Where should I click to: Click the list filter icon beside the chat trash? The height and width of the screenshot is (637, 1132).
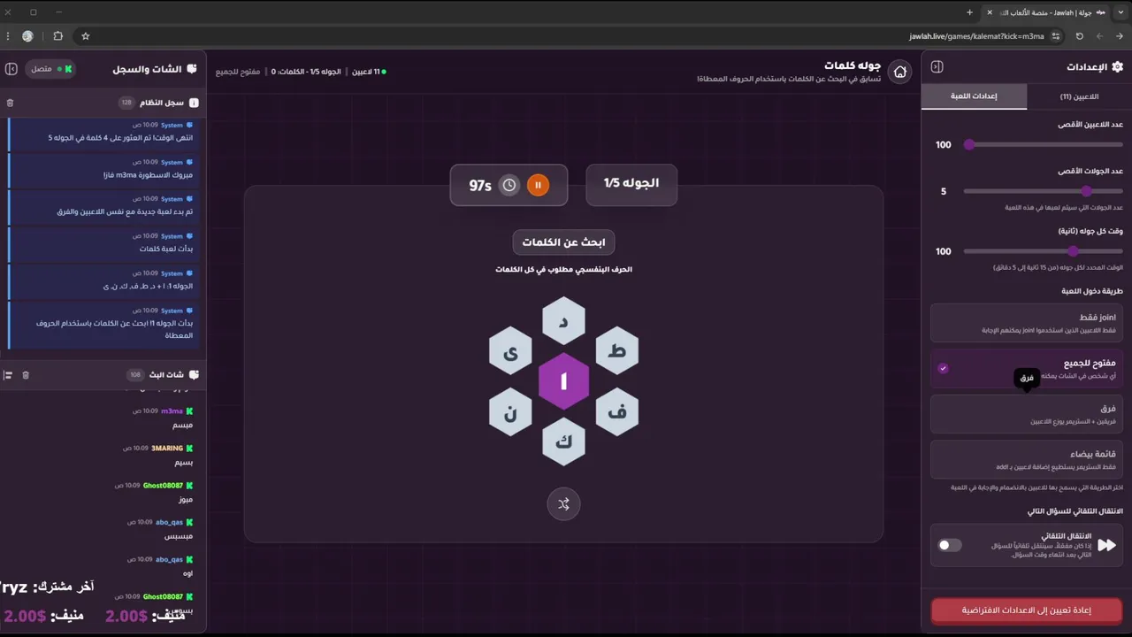click(x=8, y=375)
